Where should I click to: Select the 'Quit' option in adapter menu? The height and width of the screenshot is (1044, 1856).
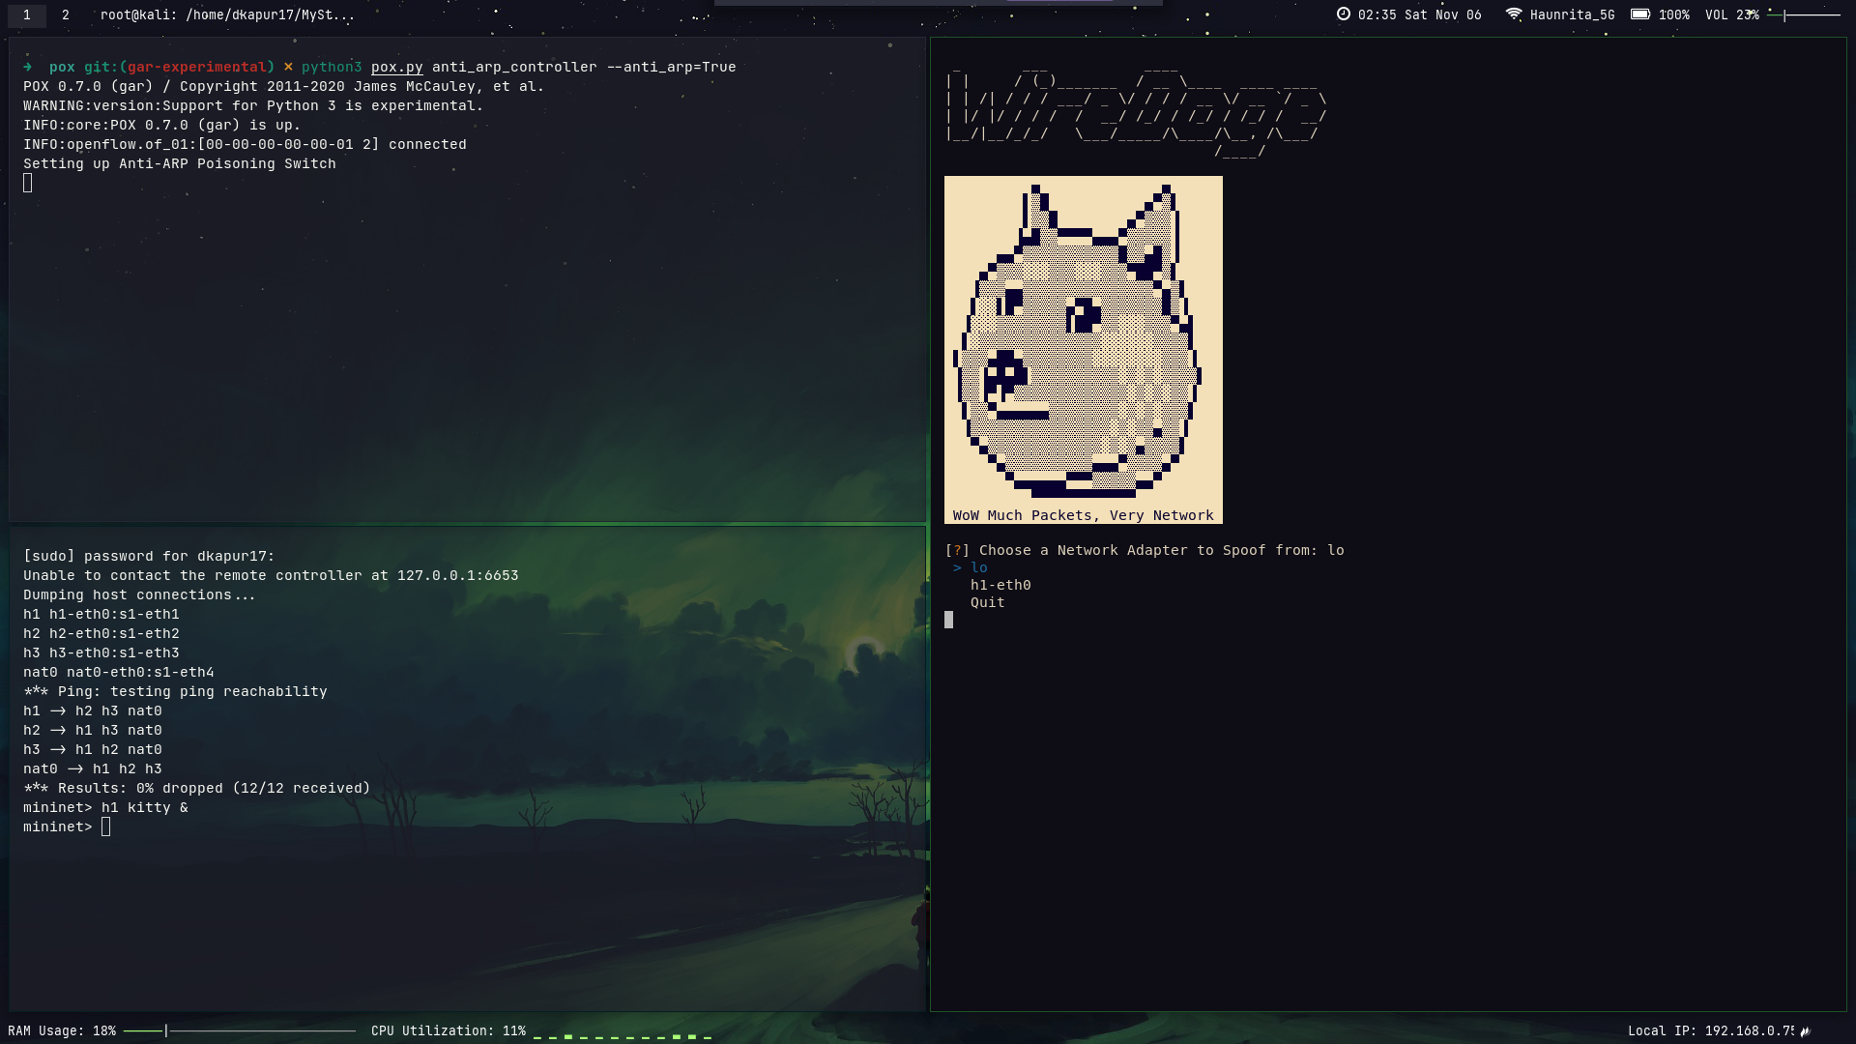(x=987, y=603)
